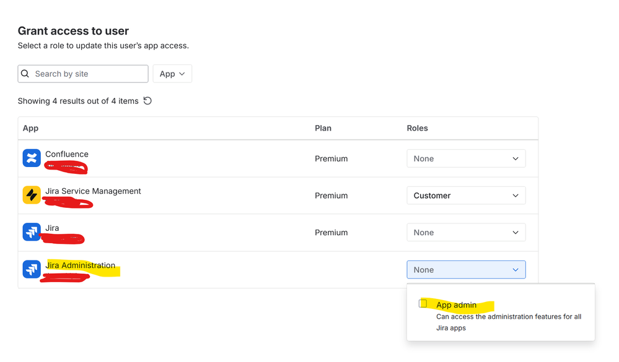Viewport: 619px width, 362px height.
Task: Click the Jira app icon
Action: click(x=32, y=233)
